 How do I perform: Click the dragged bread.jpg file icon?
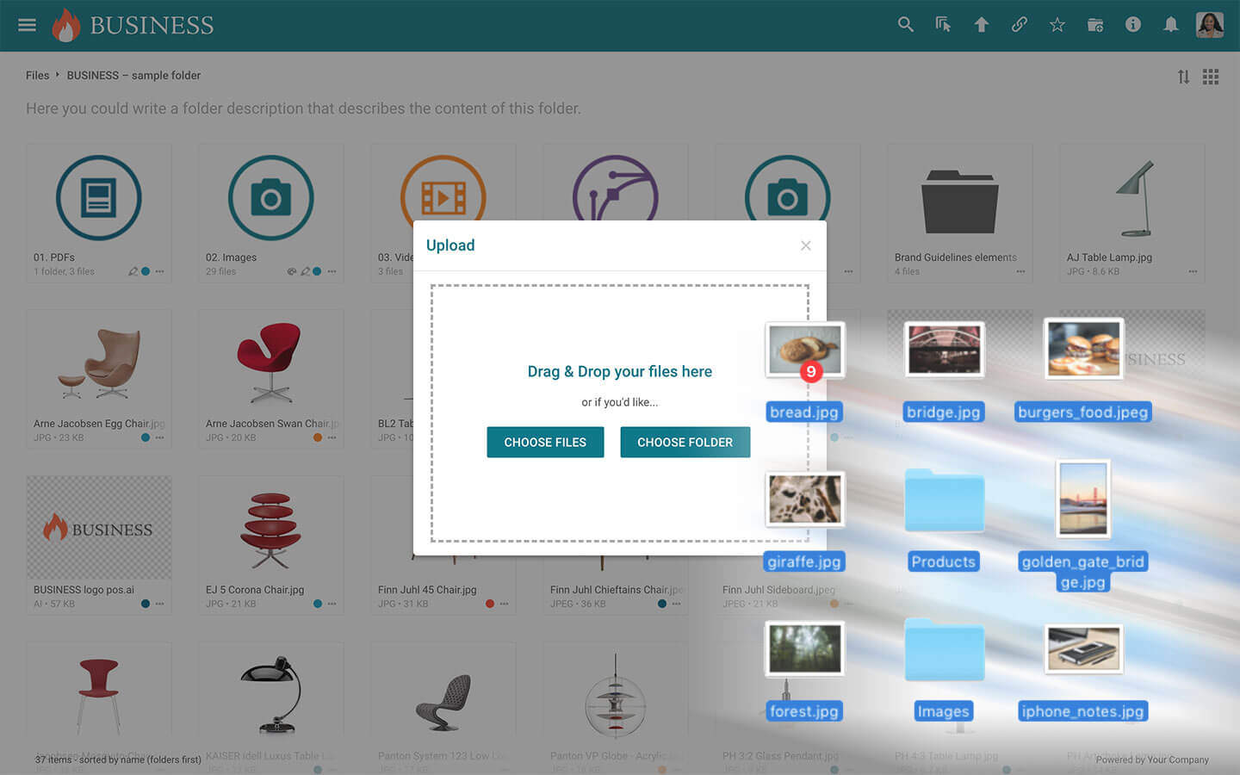point(805,350)
